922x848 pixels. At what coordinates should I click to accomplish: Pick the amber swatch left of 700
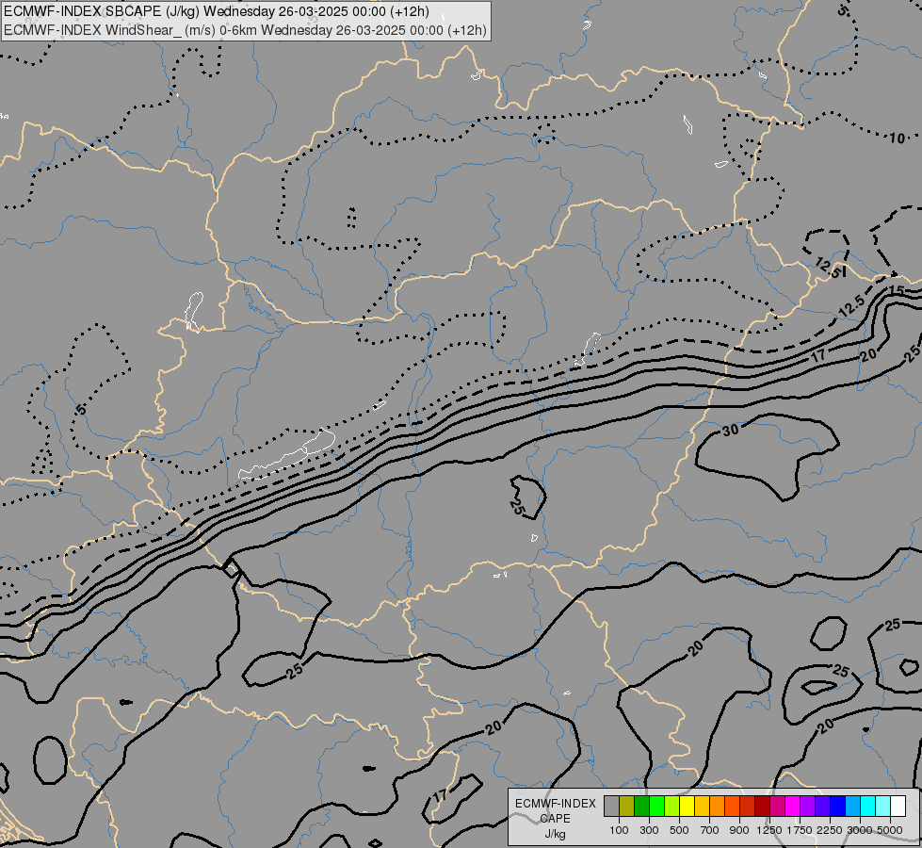pos(702,807)
